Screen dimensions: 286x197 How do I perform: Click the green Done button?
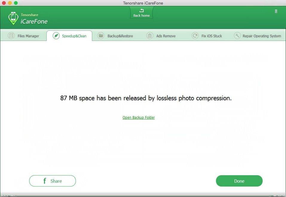239,181
